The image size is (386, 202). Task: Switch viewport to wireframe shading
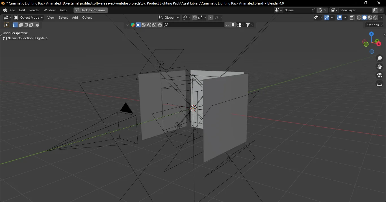point(359,17)
